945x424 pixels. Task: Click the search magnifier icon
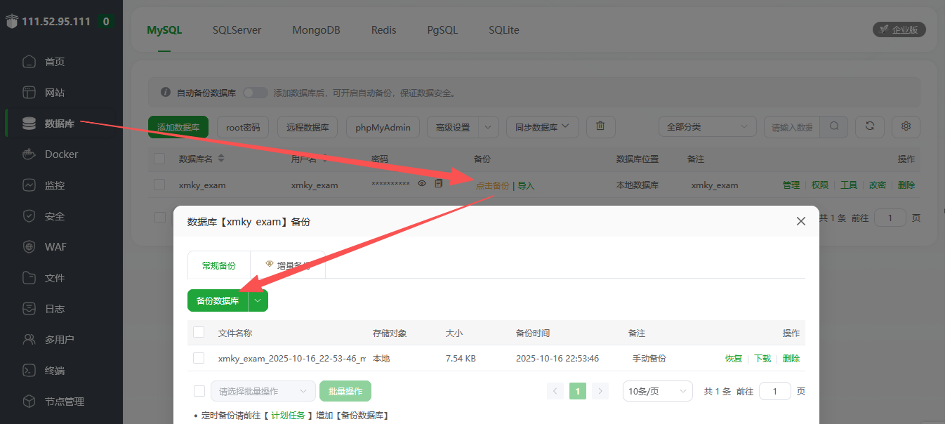click(834, 126)
